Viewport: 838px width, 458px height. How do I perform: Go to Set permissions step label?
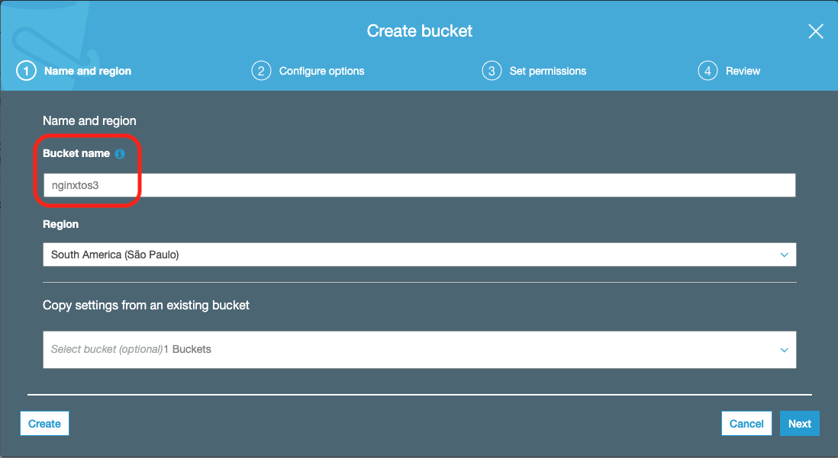pos(548,71)
